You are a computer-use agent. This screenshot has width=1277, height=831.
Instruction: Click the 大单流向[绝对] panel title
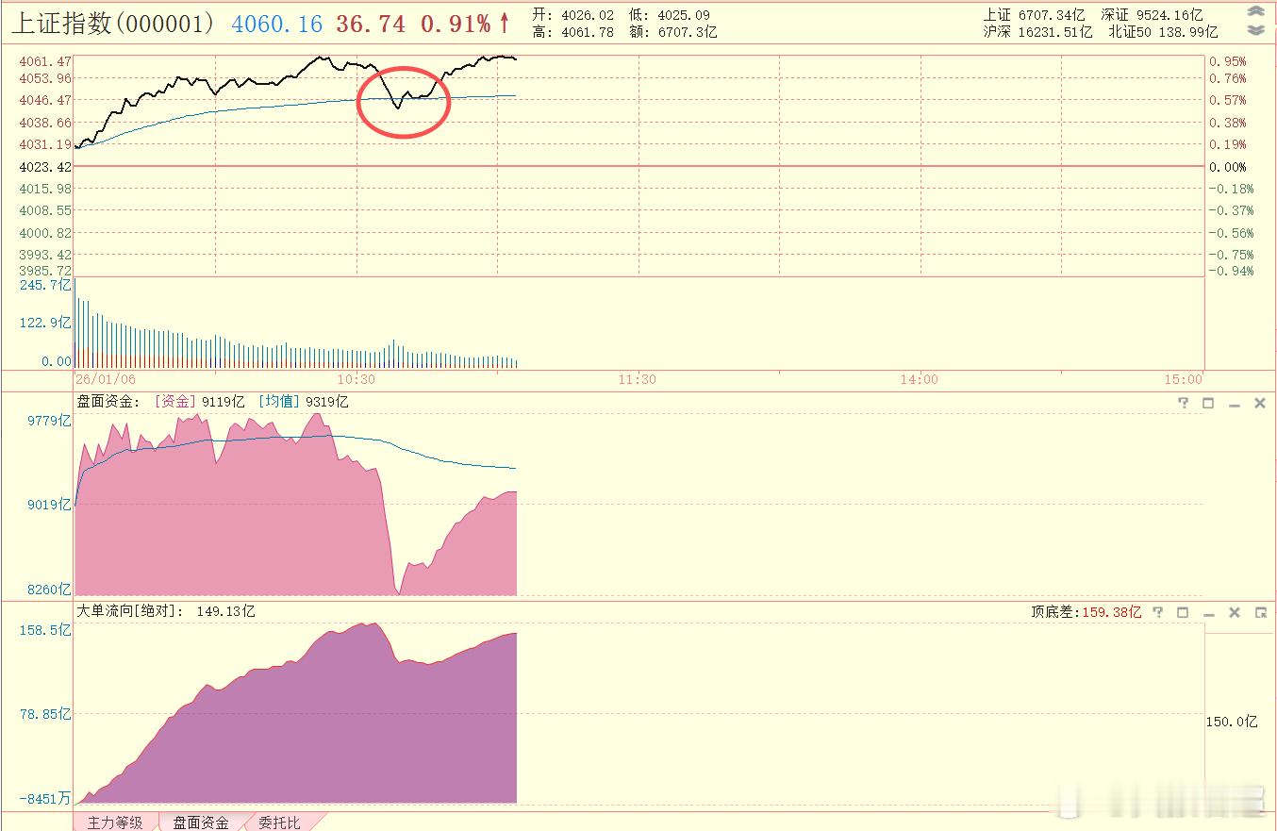129,611
